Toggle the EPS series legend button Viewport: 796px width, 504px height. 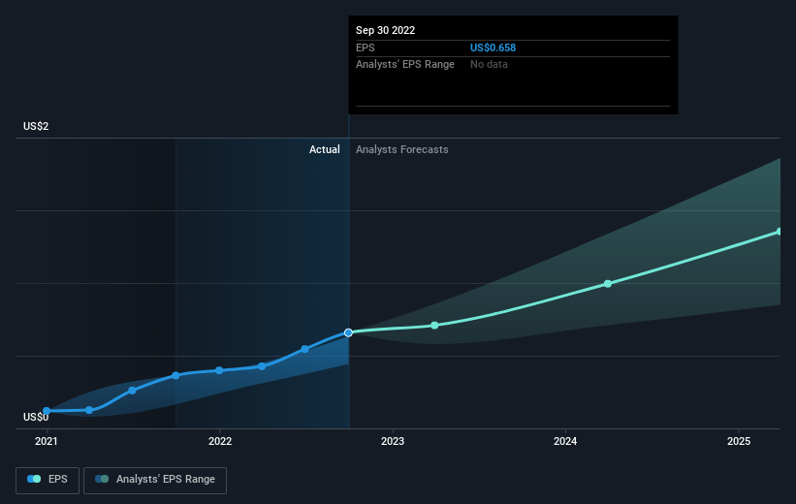coord(48,479)
